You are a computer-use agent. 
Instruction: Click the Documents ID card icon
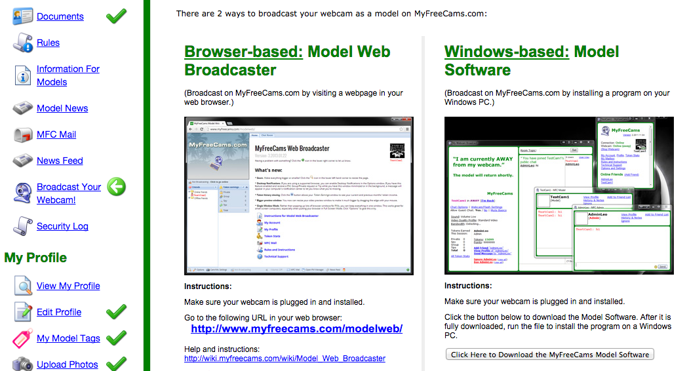23,16
